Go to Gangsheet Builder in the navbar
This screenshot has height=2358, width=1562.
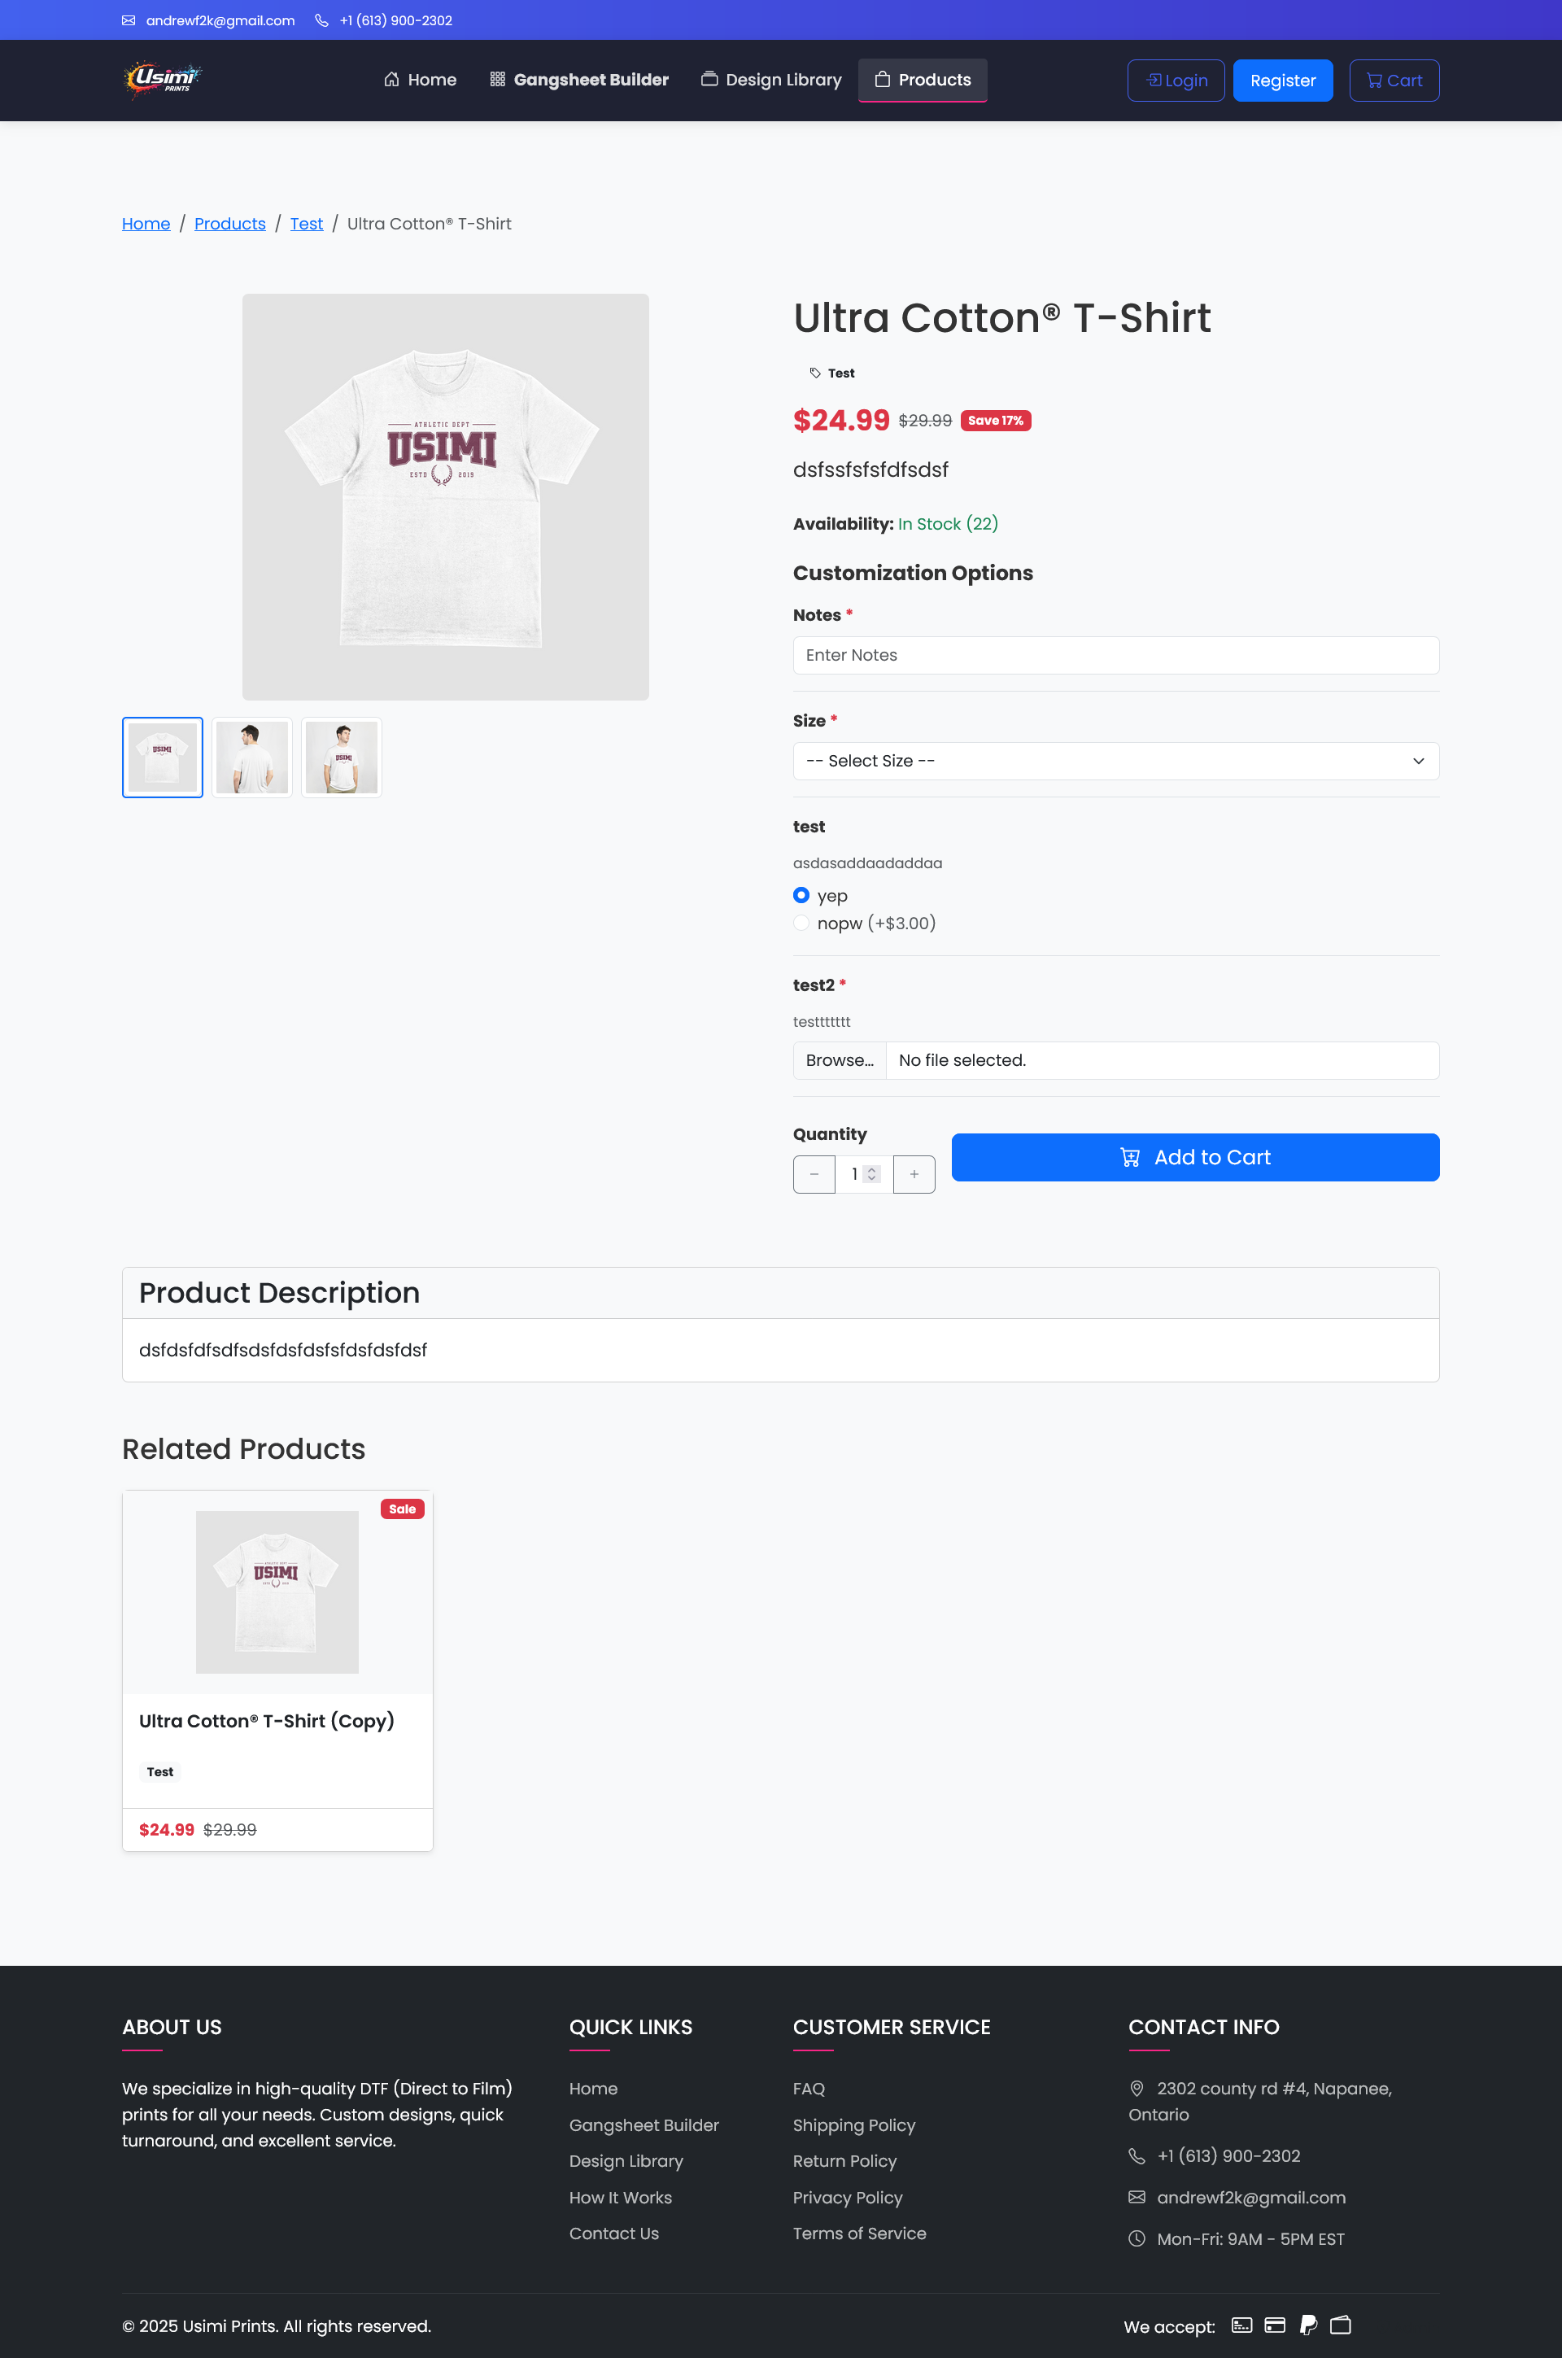[578, 80]
